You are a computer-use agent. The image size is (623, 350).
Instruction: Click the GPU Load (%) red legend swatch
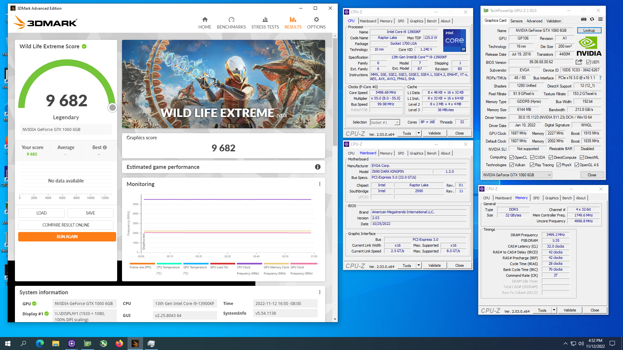click(223, 264)
